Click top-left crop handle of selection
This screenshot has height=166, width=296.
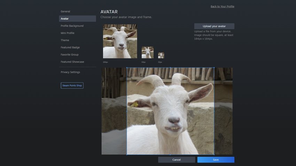click(x=127, y=68)
